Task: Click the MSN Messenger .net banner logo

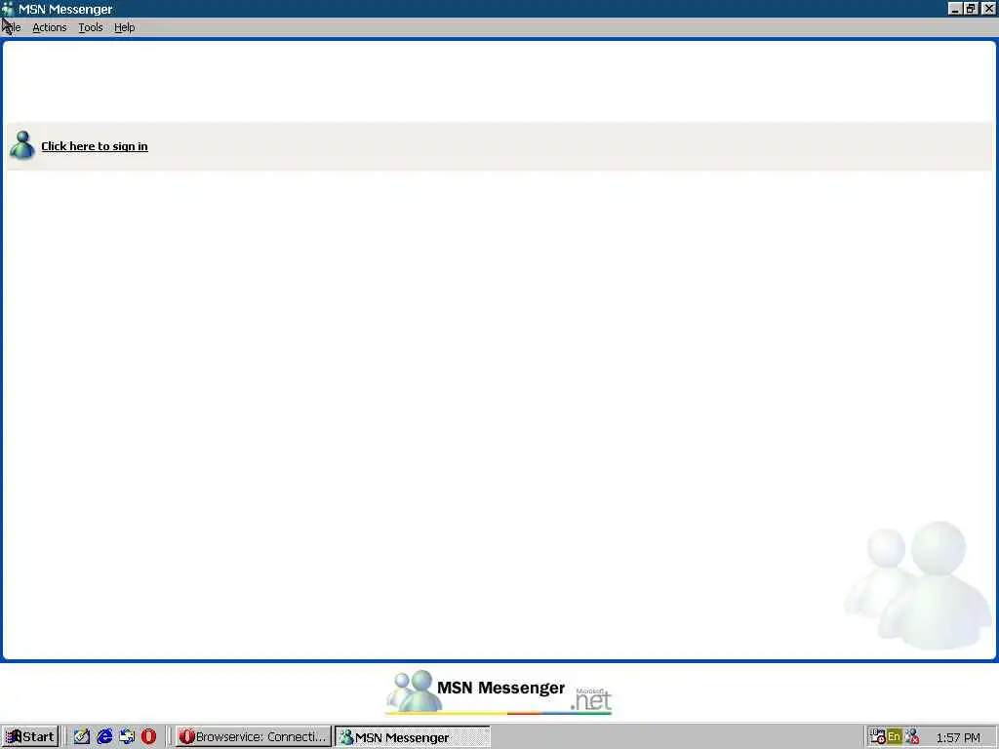Action: click(499, 691)
